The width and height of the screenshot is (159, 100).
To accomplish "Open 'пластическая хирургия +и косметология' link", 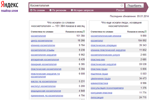I will [45, 75].
